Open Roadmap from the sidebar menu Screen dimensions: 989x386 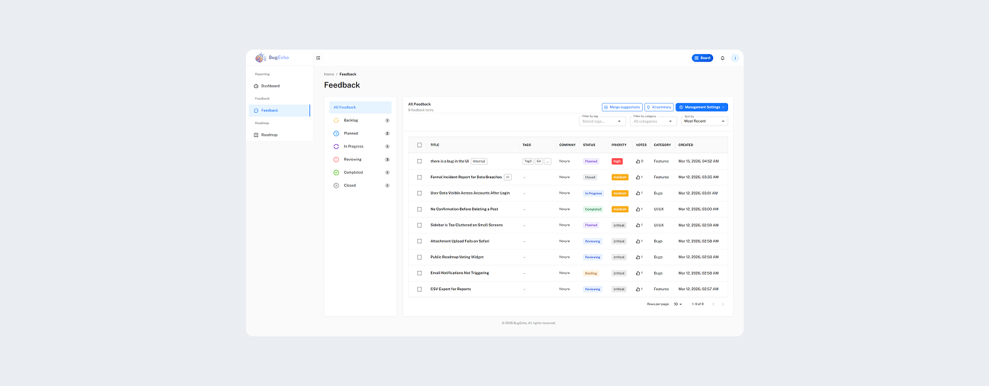click(269, 135)
